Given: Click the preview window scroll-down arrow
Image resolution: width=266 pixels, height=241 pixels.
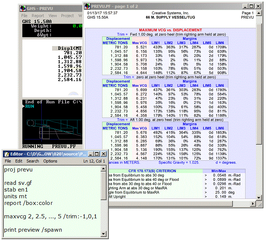Looking at the screenshot, I should pos(259,197).
